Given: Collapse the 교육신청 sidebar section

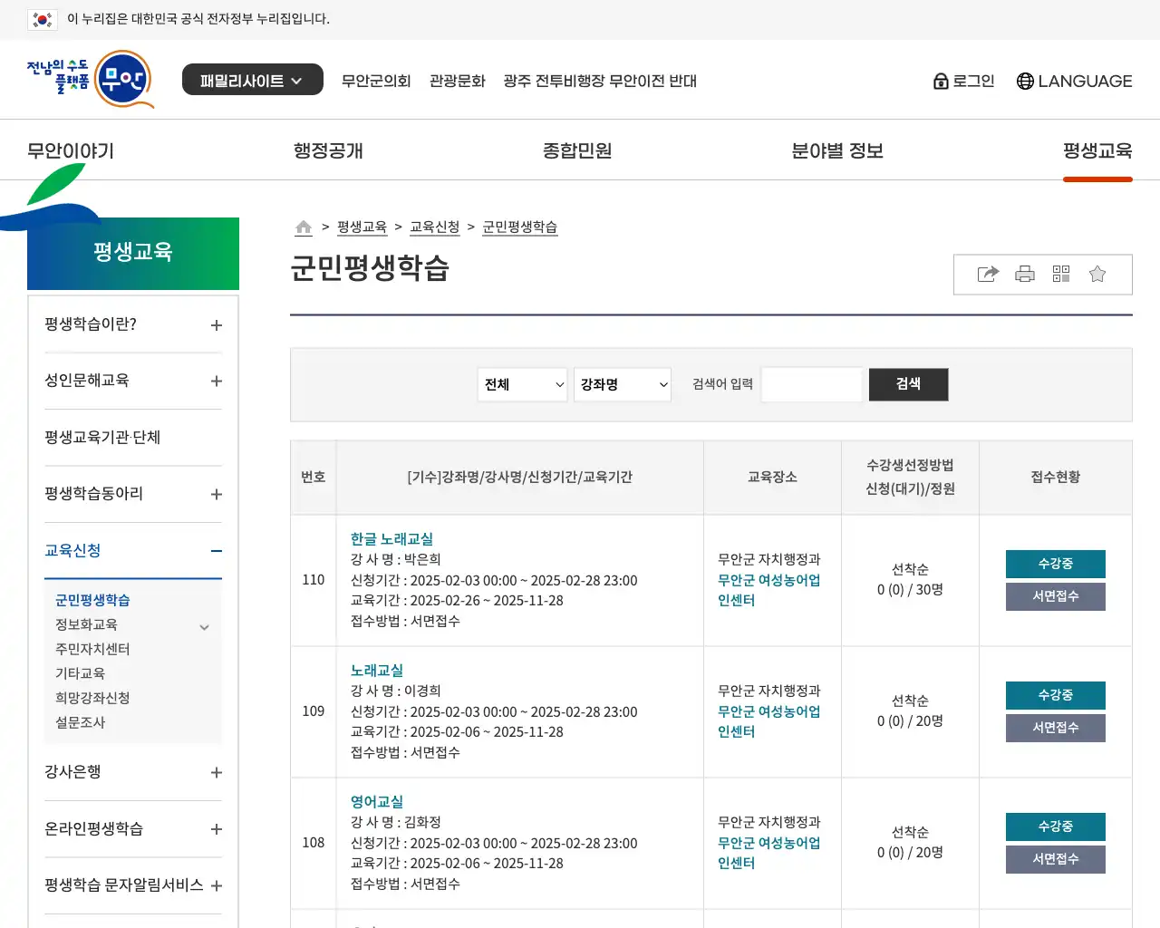Looking at the screenshot, I should coord(216,551).
